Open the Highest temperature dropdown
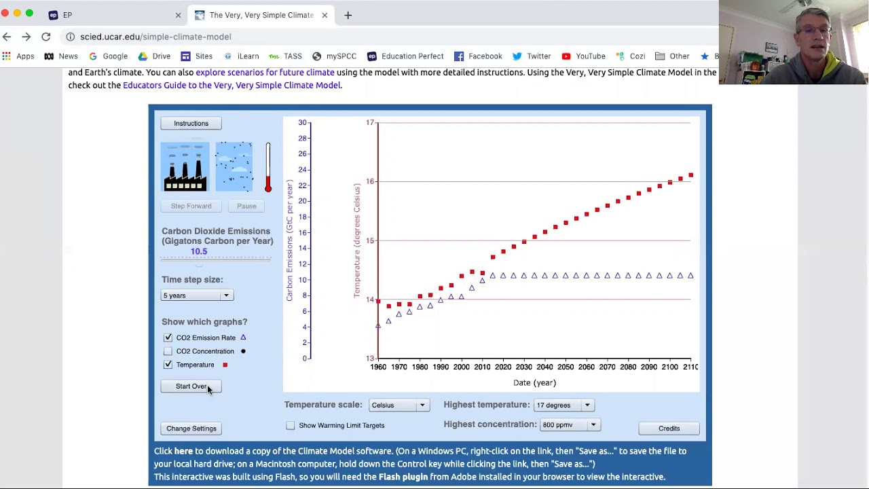Screen dimensions: 869x489 click(x=565, y=405)
